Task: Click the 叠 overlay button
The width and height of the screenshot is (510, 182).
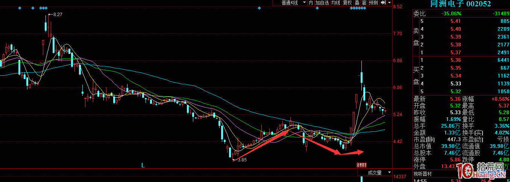Action: pyautogui.click(x=357, y=3)
